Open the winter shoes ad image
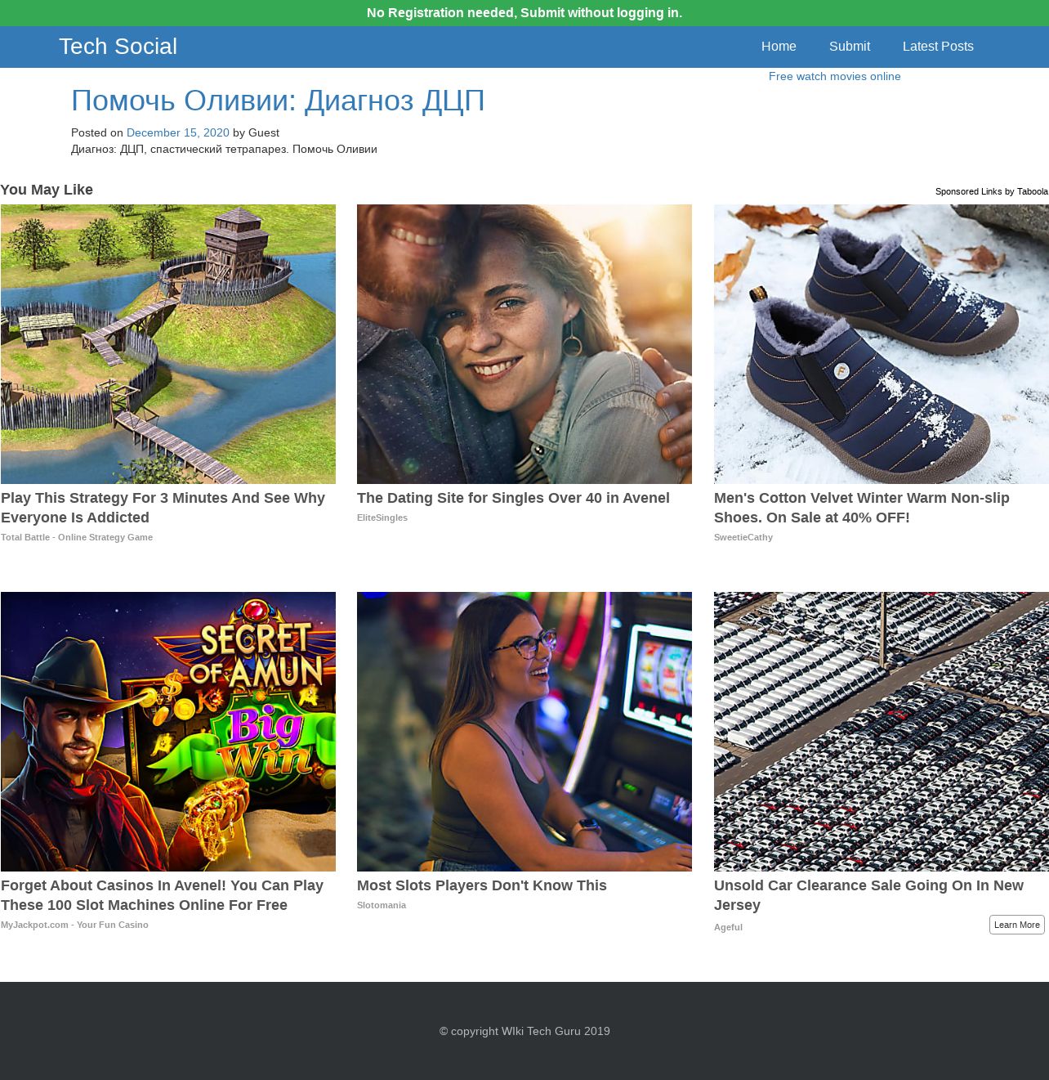This screenshot has width=1049, height=1080. click(881, 344)
